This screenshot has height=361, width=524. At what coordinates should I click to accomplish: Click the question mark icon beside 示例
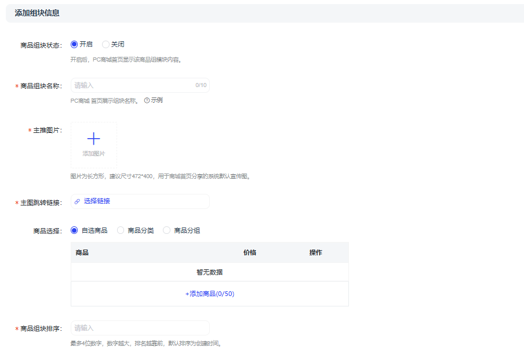click(147, 100)
